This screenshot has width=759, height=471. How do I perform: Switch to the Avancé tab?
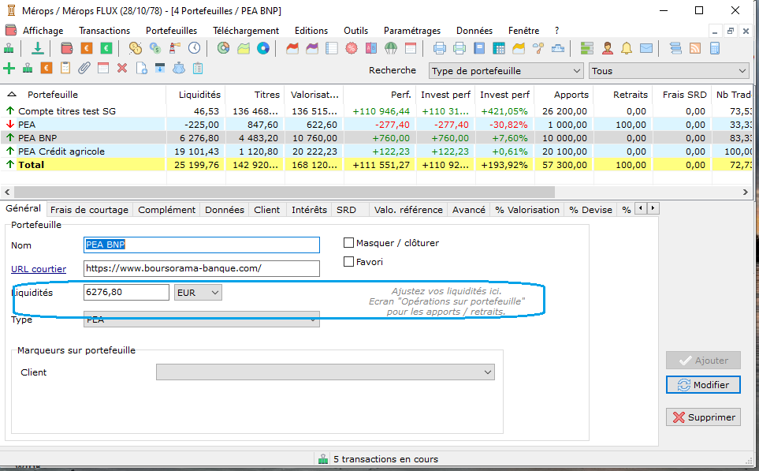tap(469, 210)
